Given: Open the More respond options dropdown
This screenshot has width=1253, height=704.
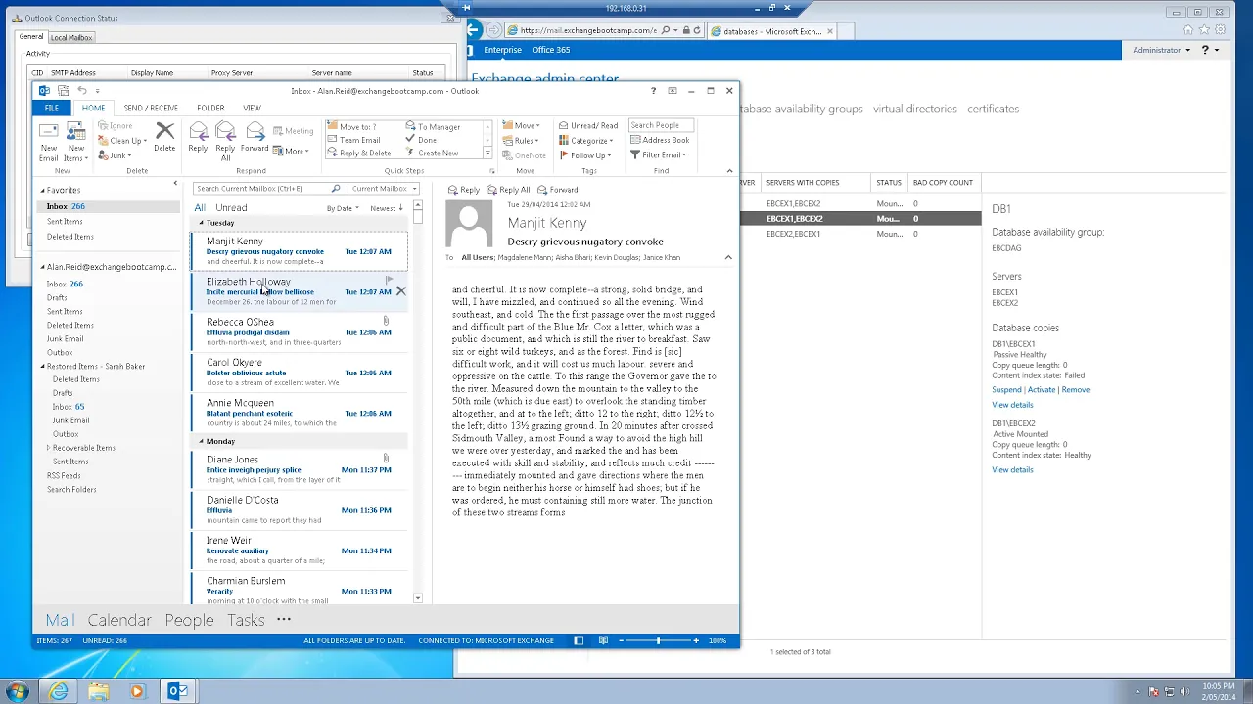Looking at the screenshot, I should [291, 151].
